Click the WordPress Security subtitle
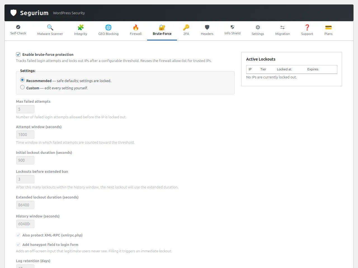Screen dimensions: 358x268 (69, 13)
